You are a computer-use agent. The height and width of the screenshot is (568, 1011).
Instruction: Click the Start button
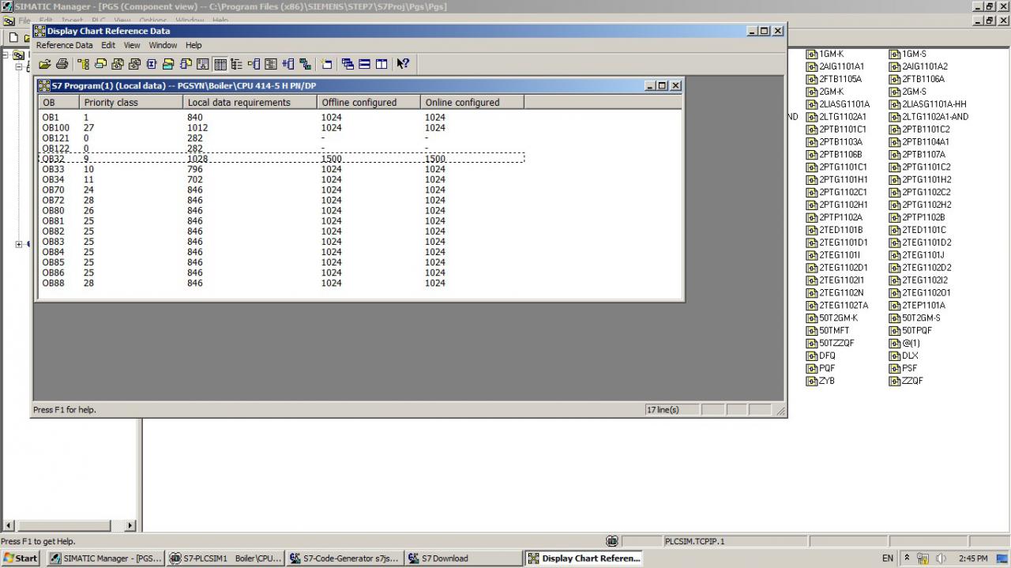click(21, 558)
